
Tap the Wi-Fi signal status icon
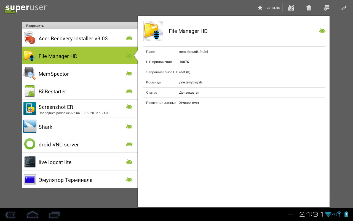tap(328, 214)
